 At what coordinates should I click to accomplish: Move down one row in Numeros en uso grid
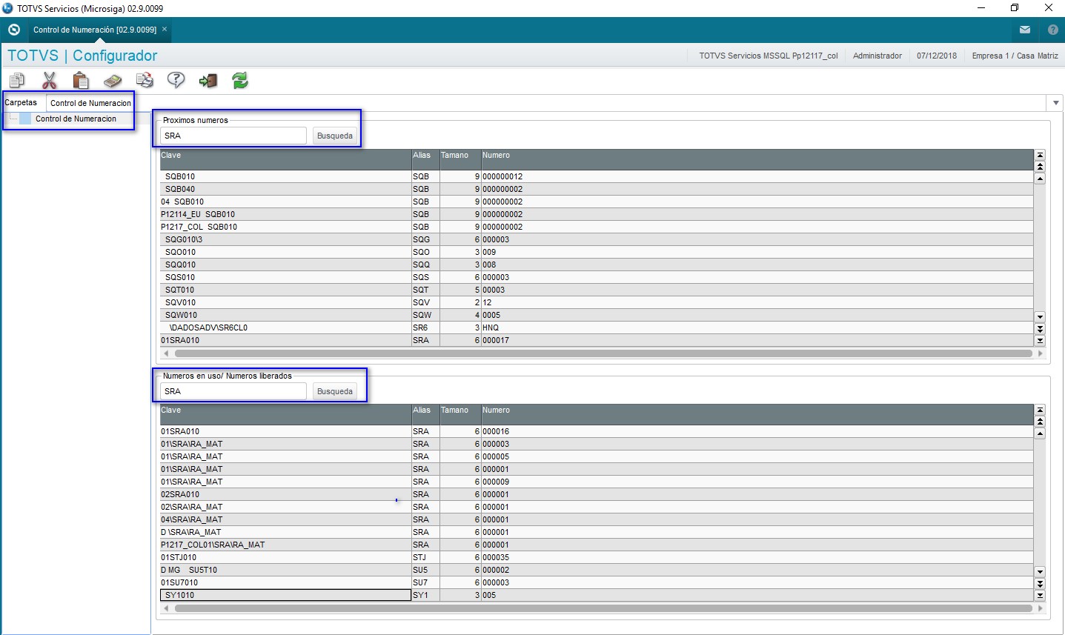1040,571
